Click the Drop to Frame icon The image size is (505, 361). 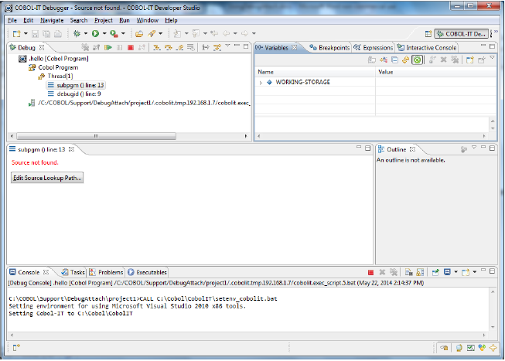pyautogui.click(x=191, y=48)
